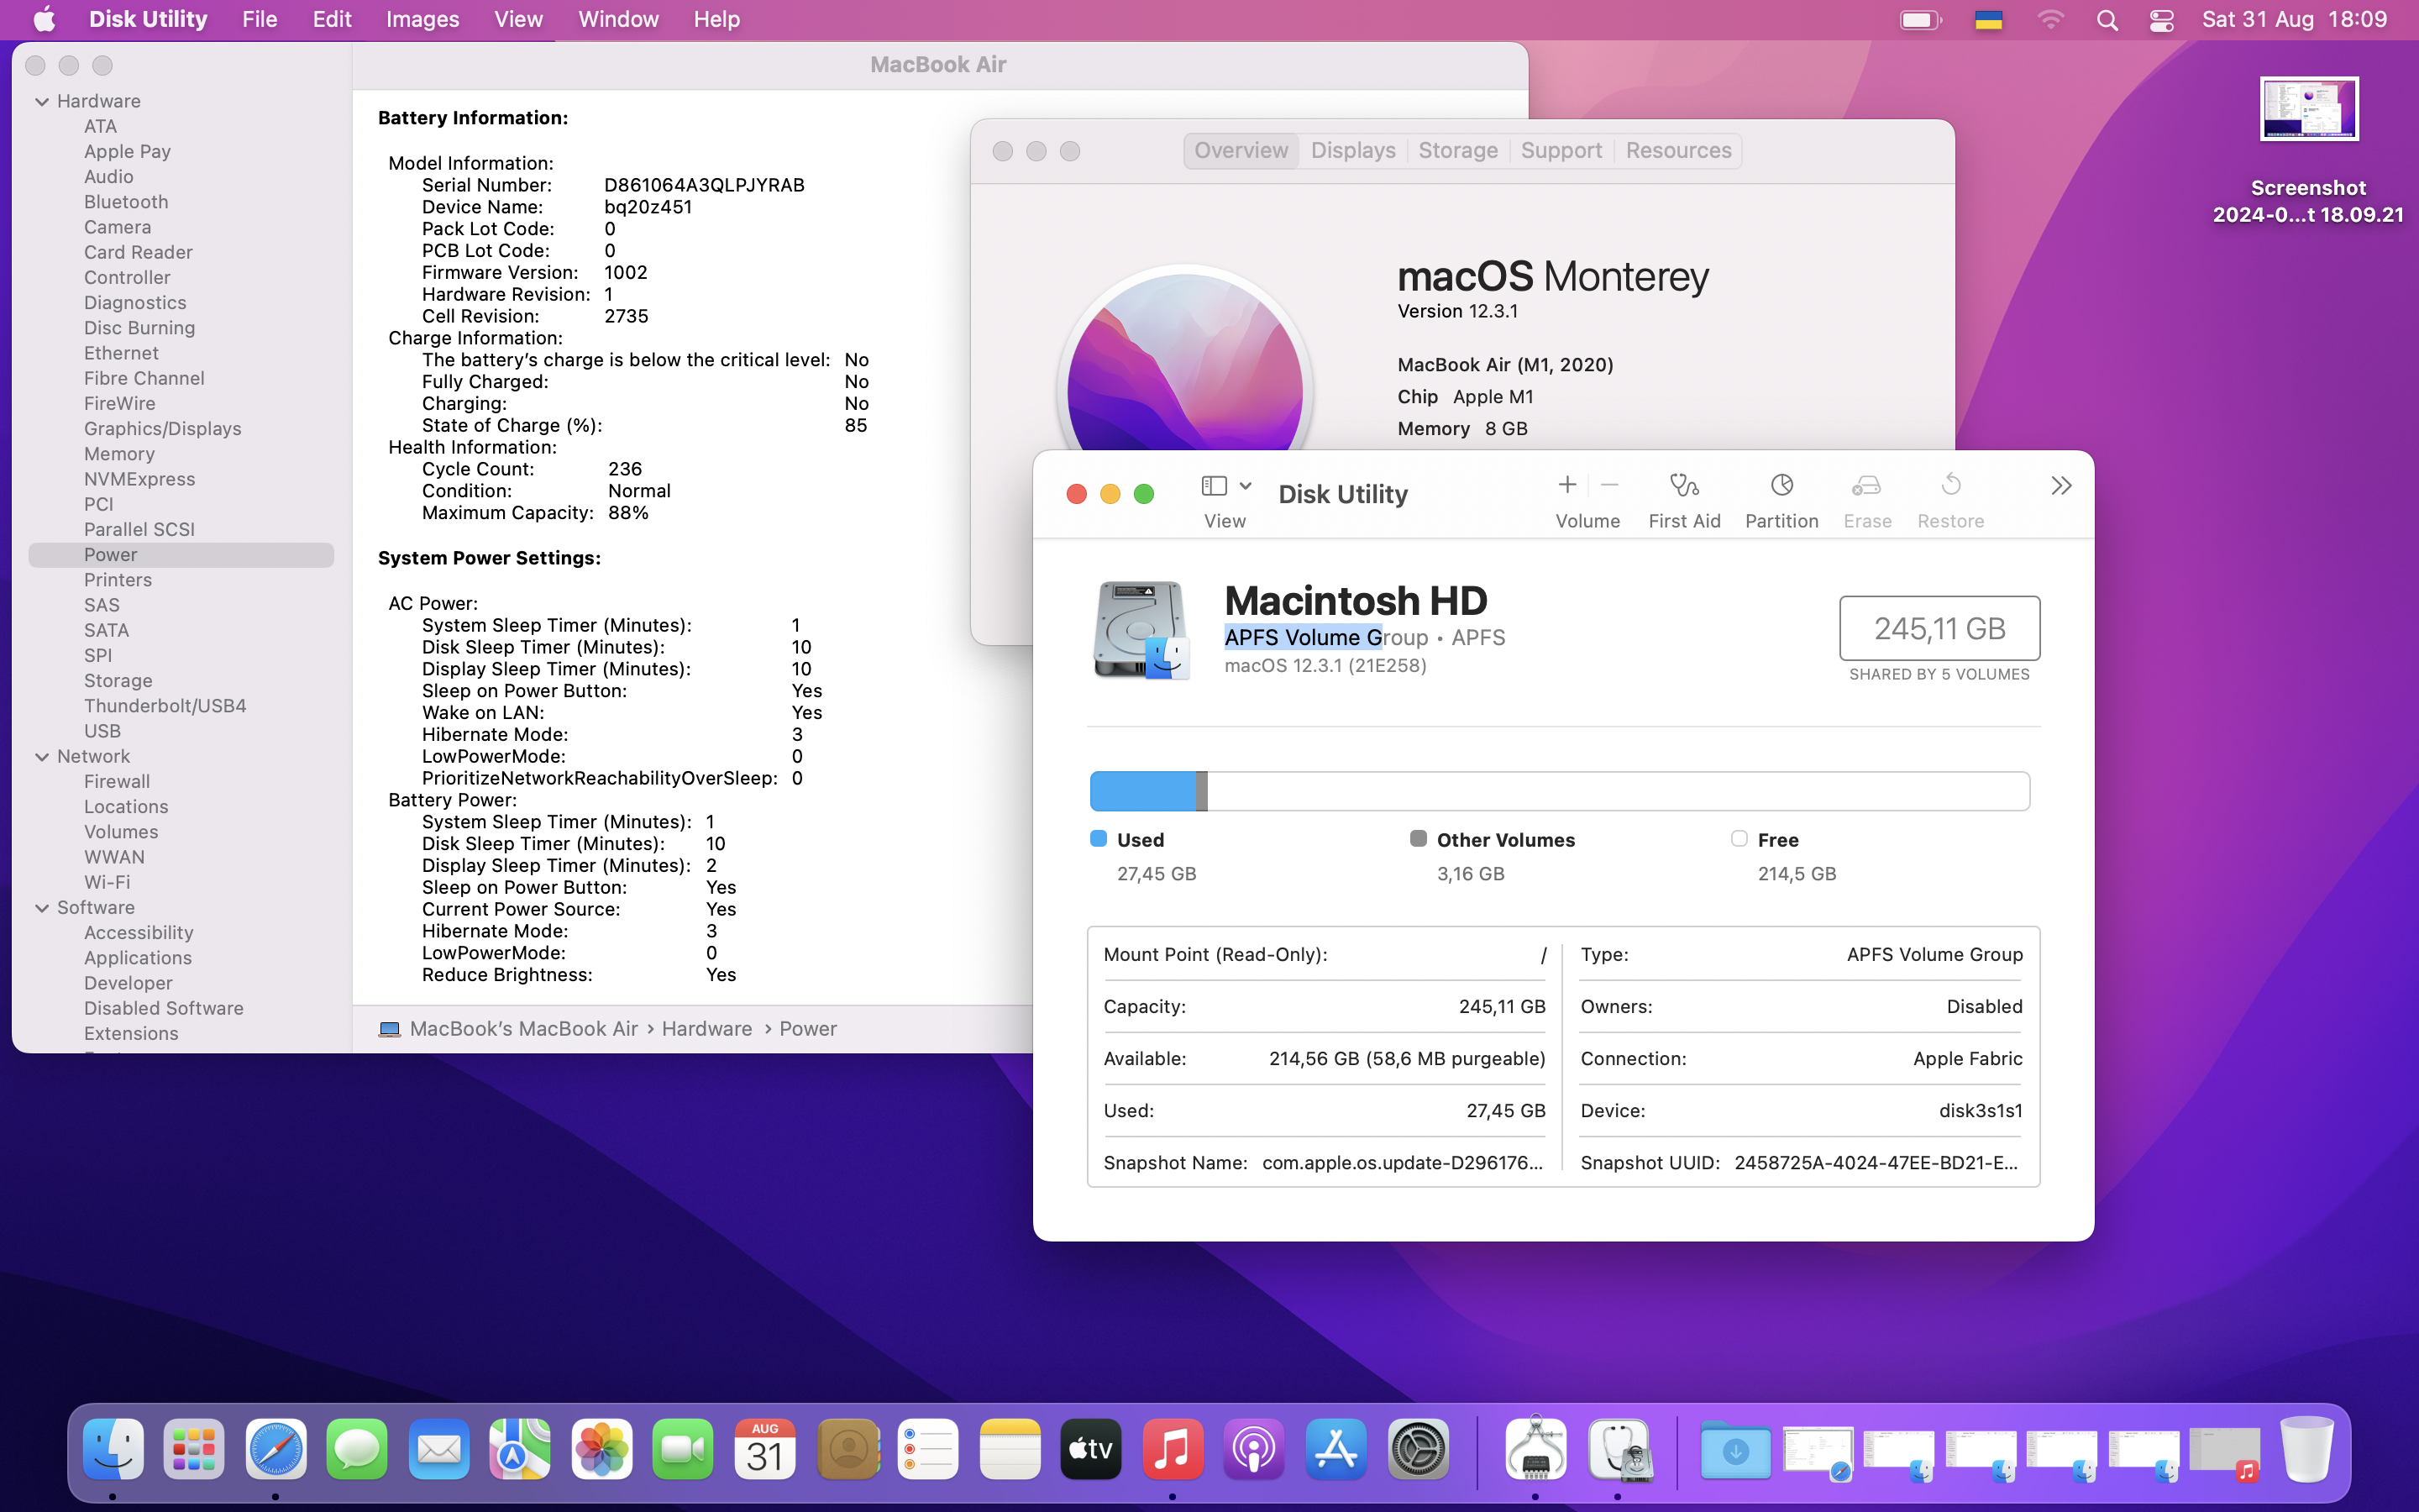Open Podcasts from the Dock

coord(1253,1448)
